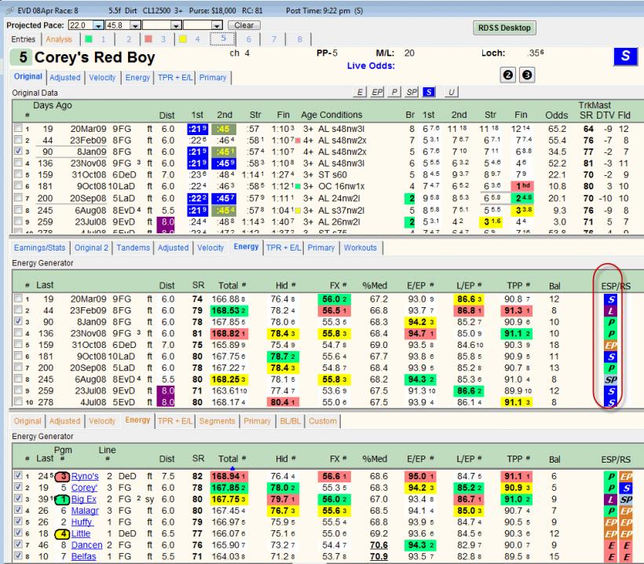This screenshot has width=644, height=564.
Task: Click the yellow square on horse tab 4
Action: click(183, 39)
